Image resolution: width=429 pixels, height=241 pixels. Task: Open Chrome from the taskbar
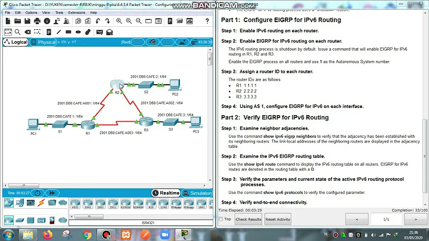click(87, 235)
